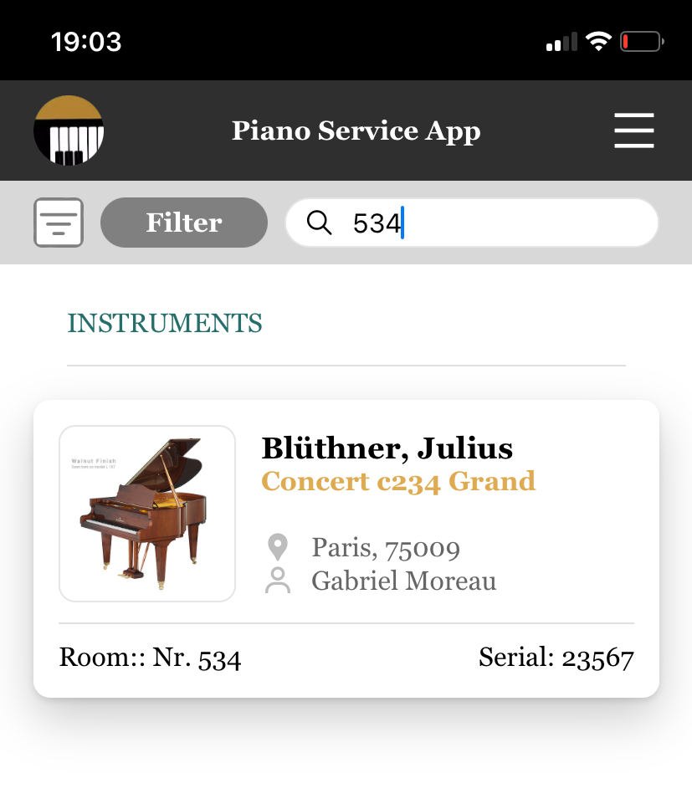This screenshot has width=692, height=809.
Task: Click the location pin icon
Action: (x=277, y=548)
